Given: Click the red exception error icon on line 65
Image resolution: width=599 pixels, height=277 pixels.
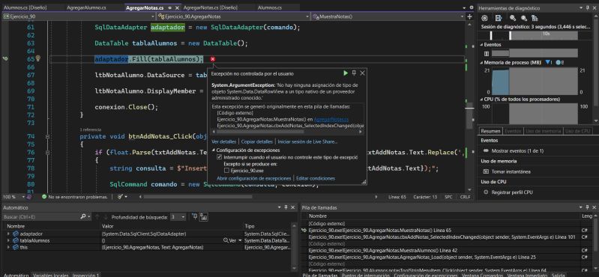Looking at the screenshot, I should pyautogui.click(x=213, y=58).
